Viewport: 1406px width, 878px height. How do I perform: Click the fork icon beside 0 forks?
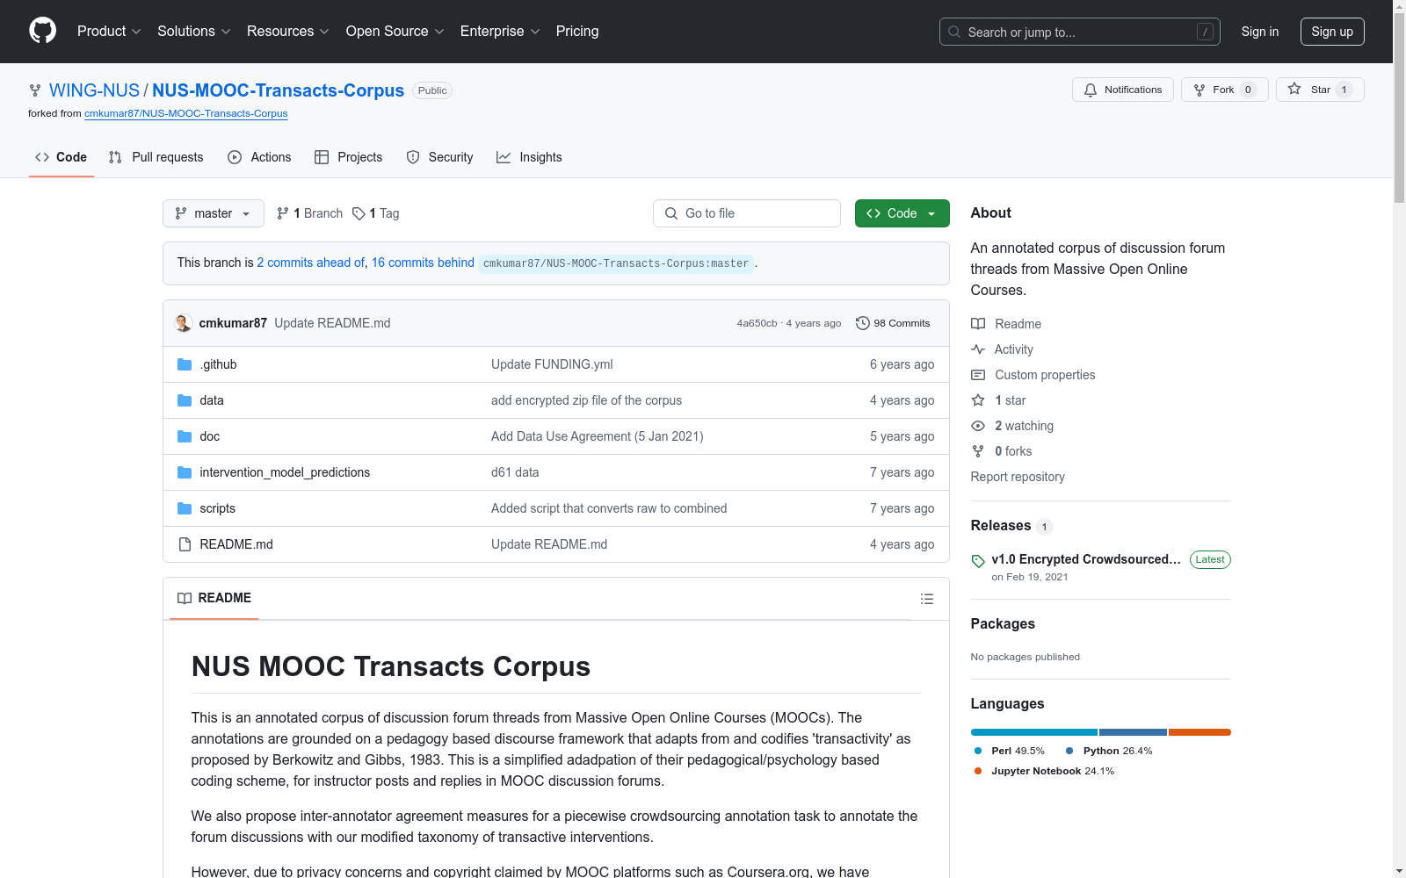point(978,451)
